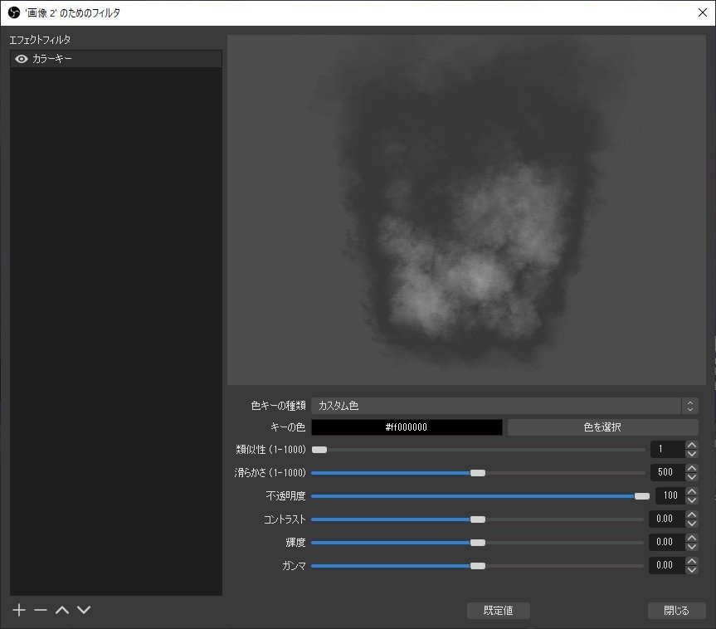This screenshot has width=716, height=629.
Task: Click 既定値 defaults button
Action: [x=498, y=610]
